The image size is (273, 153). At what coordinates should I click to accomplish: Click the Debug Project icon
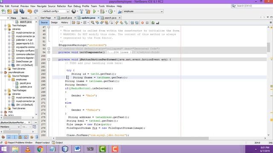[102, 11]
